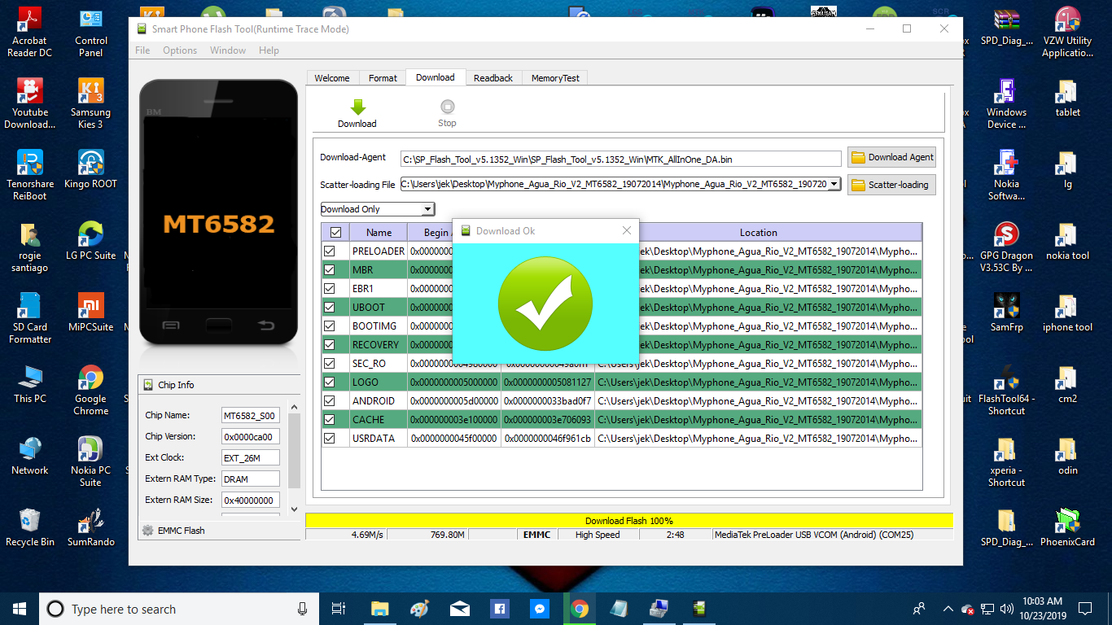Click the EMMC Flash gear icon
The height and width of the screenshot is (625, 1112).
(x=147, y=531)
